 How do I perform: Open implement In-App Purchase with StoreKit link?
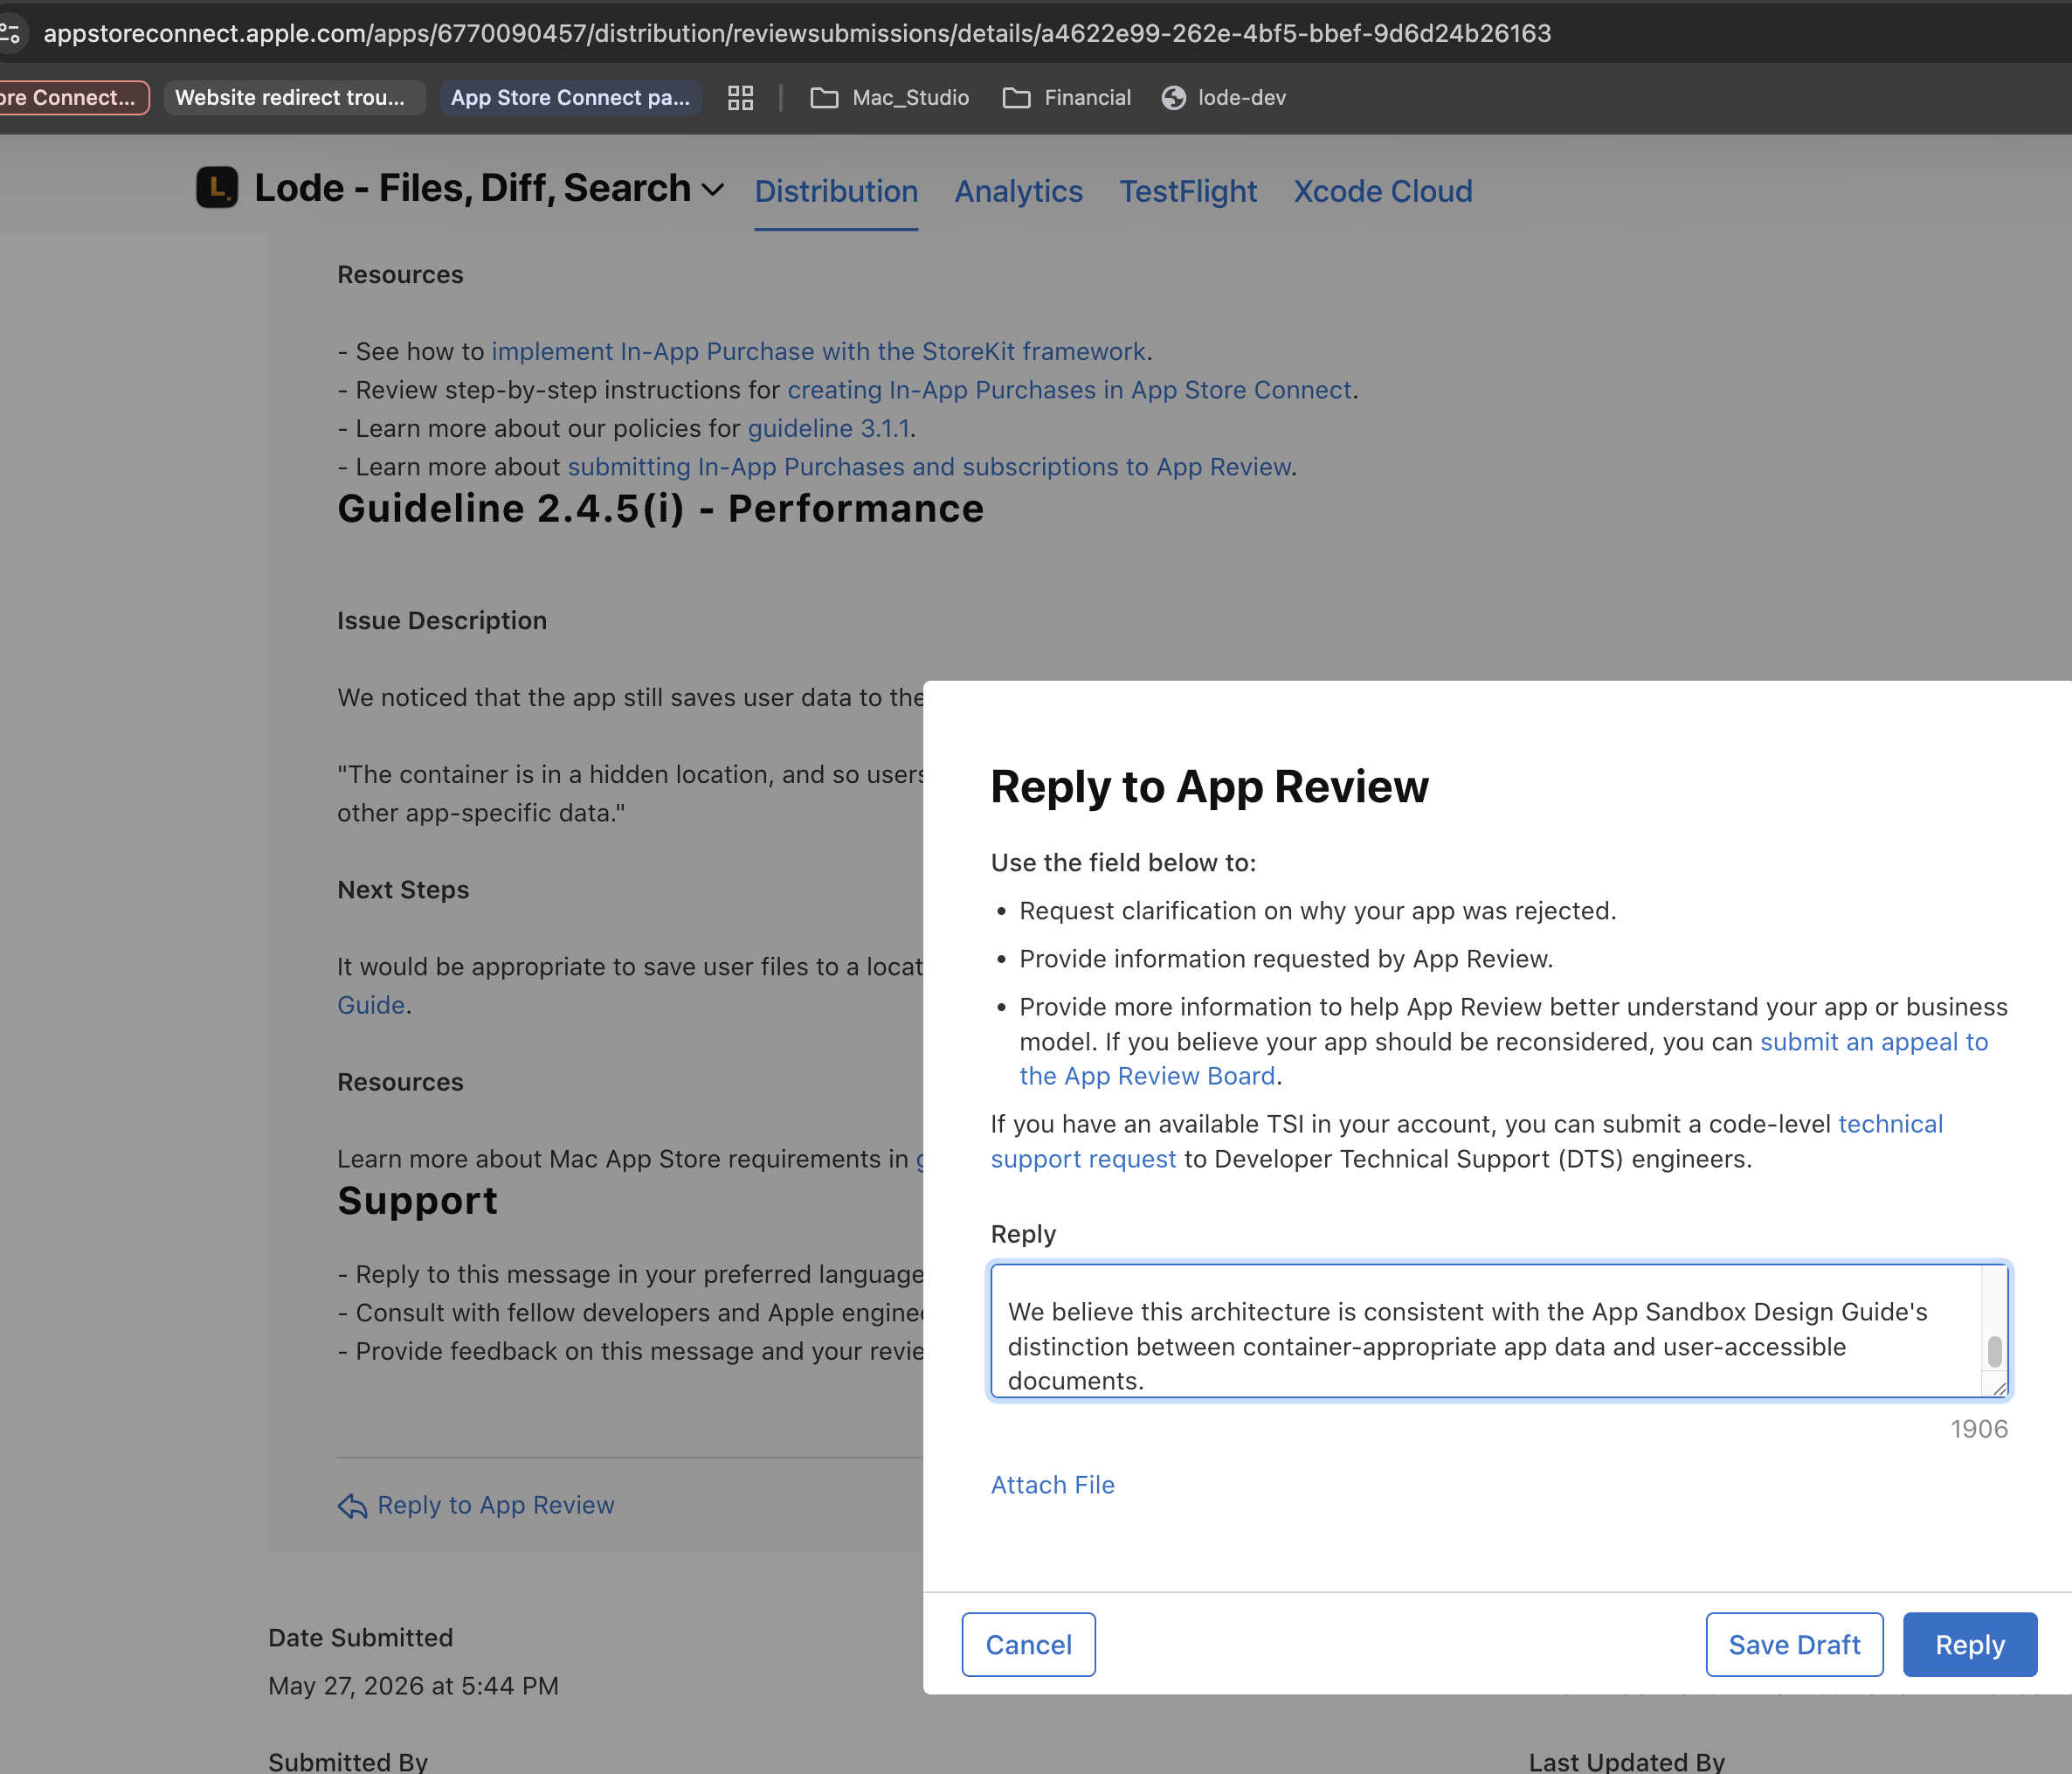pos(818,351)
